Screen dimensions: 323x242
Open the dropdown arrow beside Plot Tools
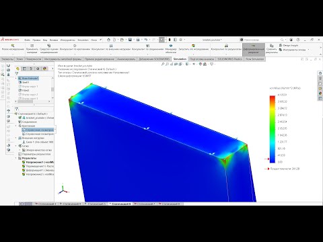click(x=308, y=50)
